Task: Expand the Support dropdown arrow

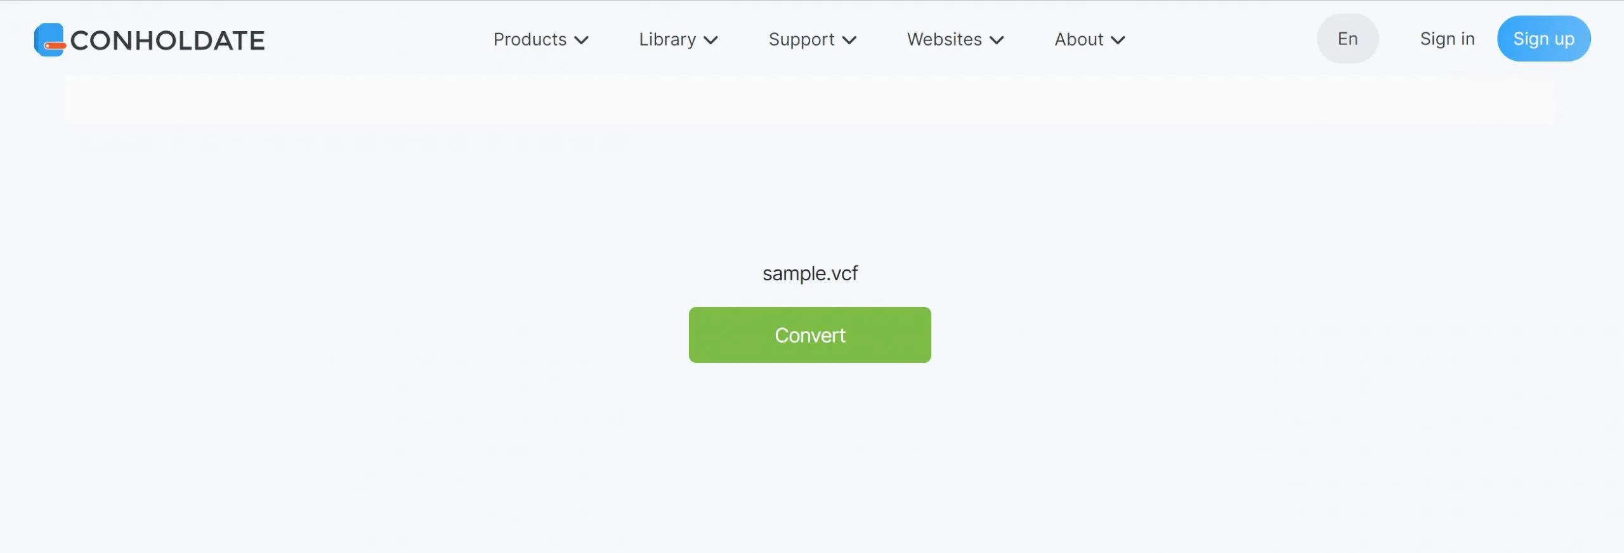Action: tap(849, 40)
